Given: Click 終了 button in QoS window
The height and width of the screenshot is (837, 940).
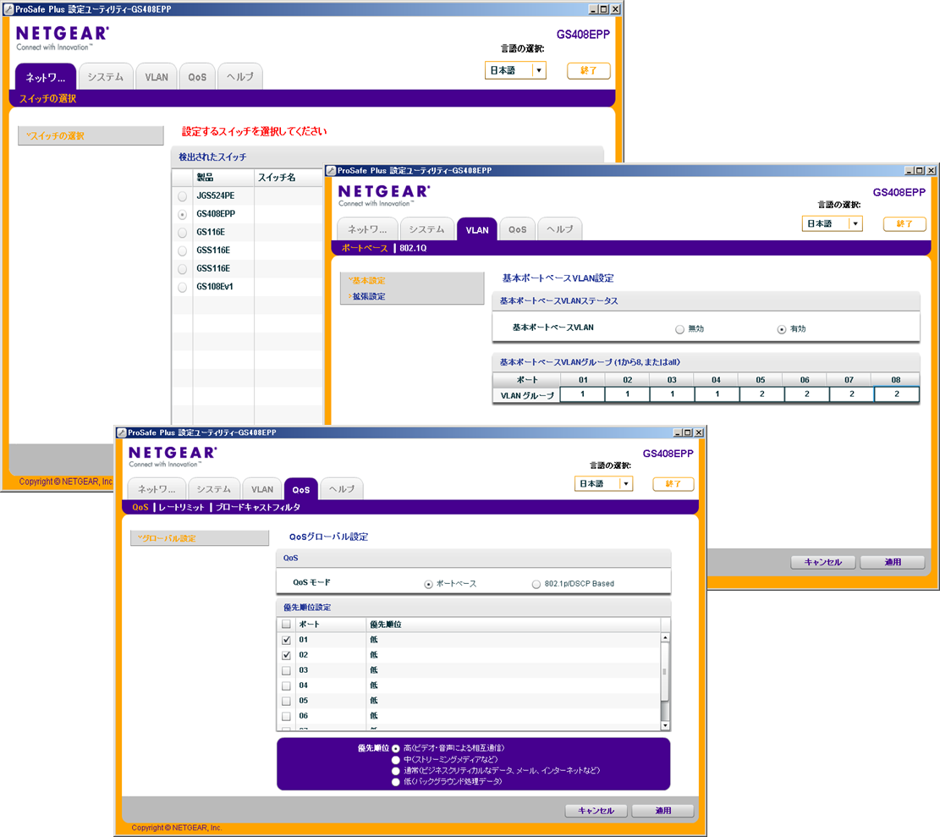Looking at the screenshot, I should pyautogui.click(x=673, y=484).
